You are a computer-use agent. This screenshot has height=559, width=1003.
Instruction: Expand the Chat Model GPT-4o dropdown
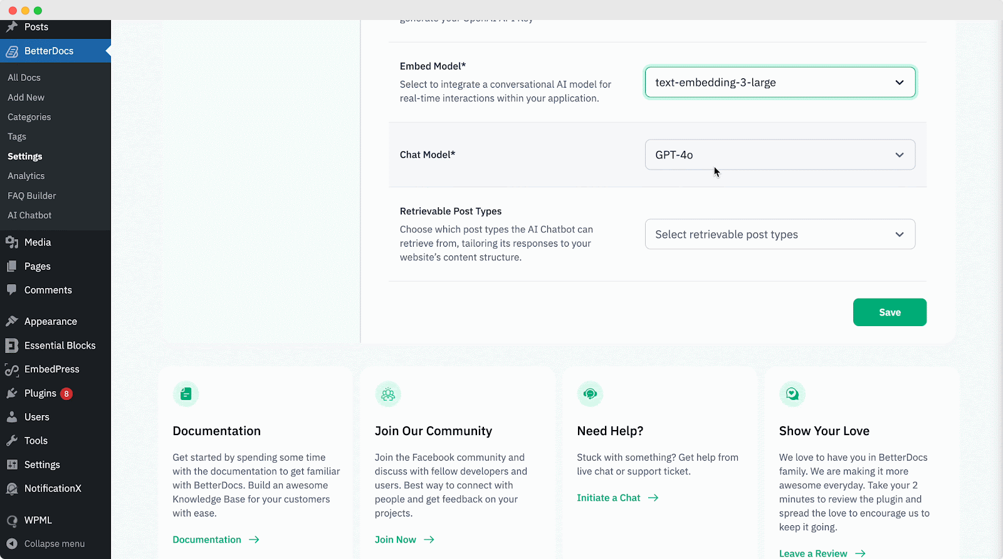coord(779,155)
